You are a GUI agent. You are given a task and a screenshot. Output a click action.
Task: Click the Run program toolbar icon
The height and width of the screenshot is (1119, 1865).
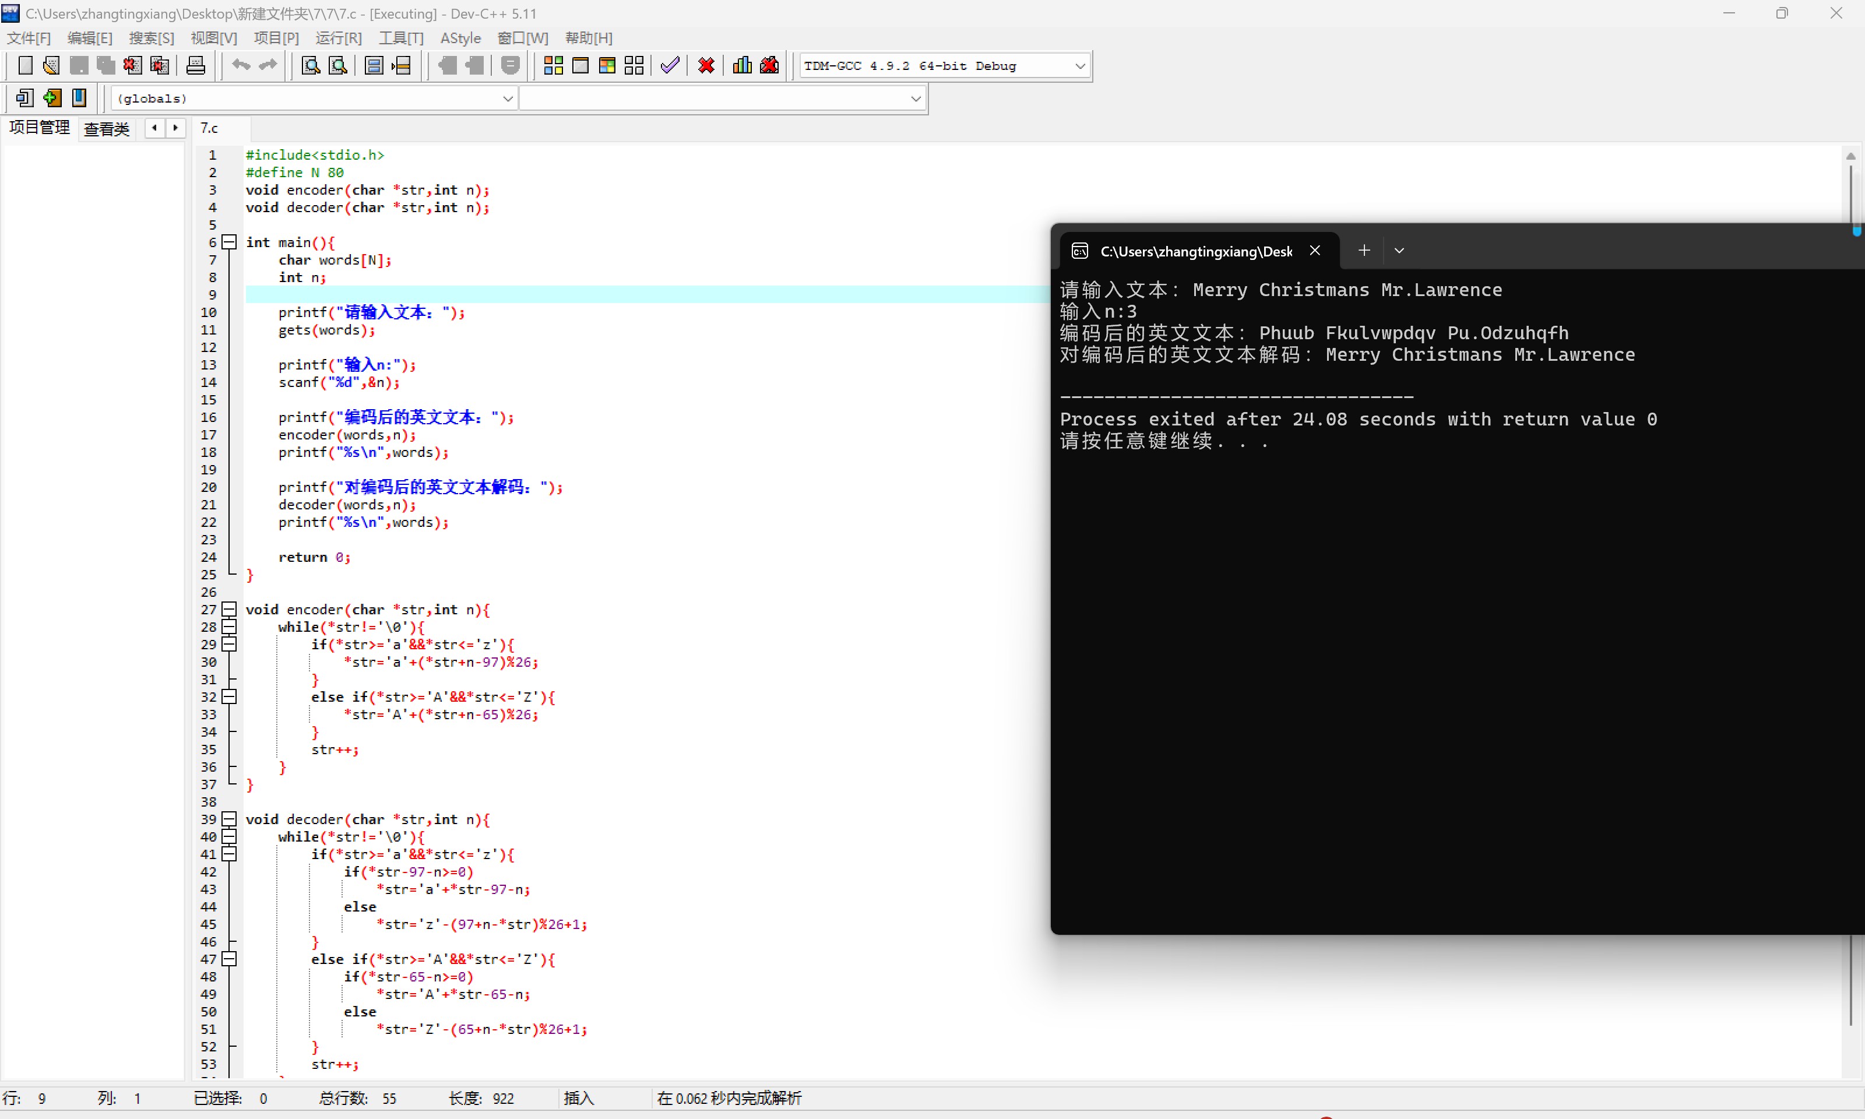[x=580, y=66]
